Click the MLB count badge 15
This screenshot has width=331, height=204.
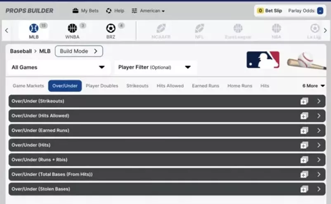(43, 26)
